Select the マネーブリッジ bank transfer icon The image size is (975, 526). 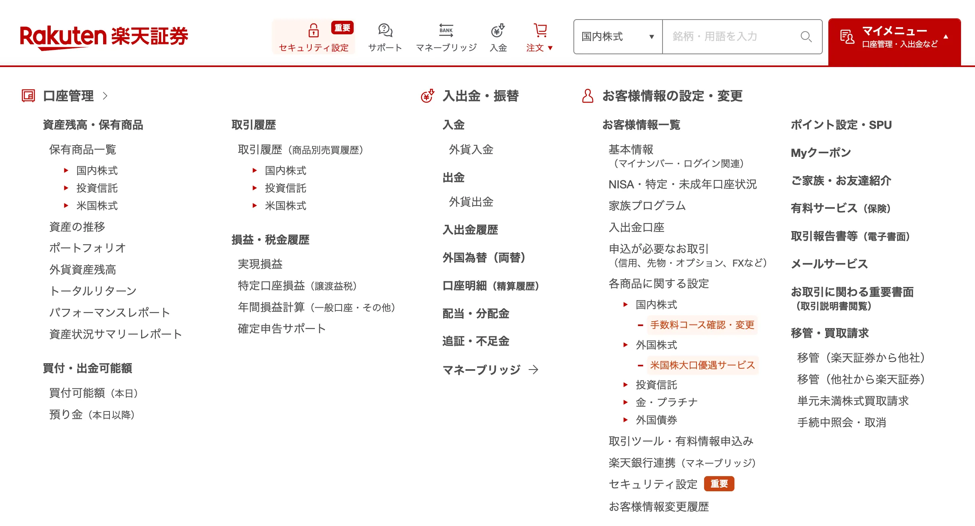[x=446, y=30]
